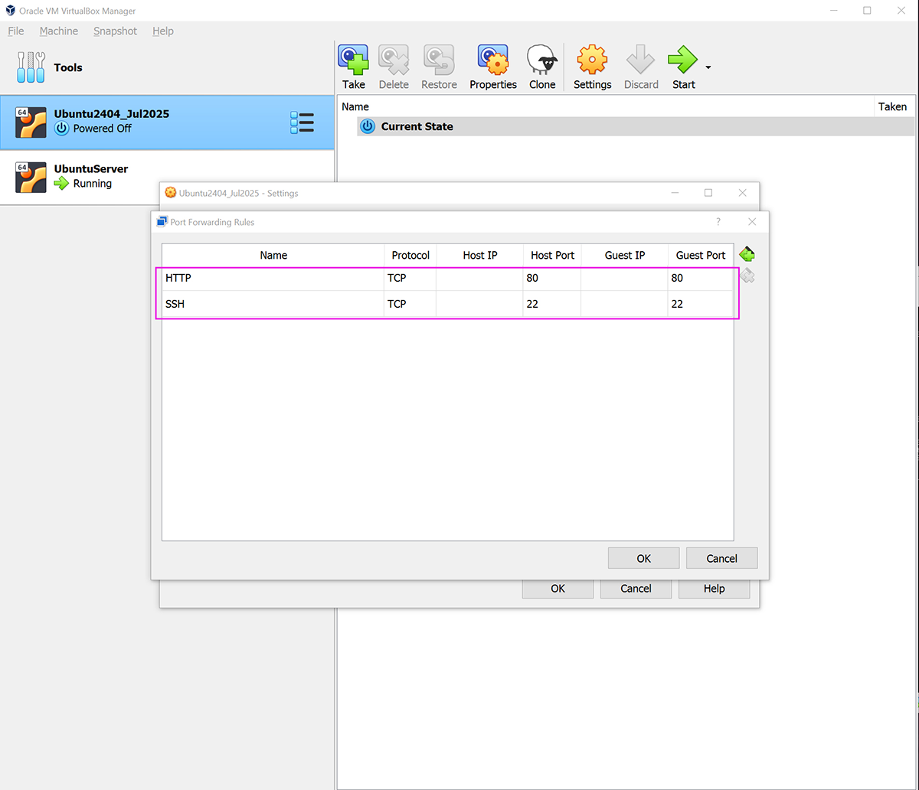Click the Host Port column header

coord(552,255)
